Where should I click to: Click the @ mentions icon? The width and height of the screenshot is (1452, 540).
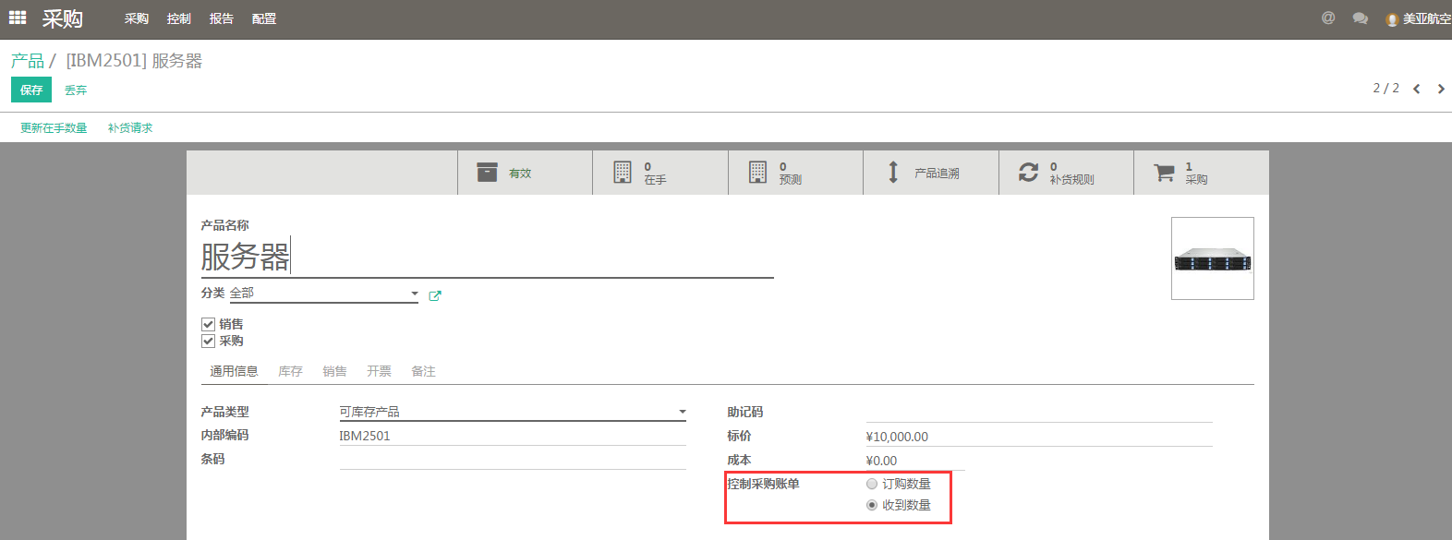pyautogui.click(x=1328, y=18)
